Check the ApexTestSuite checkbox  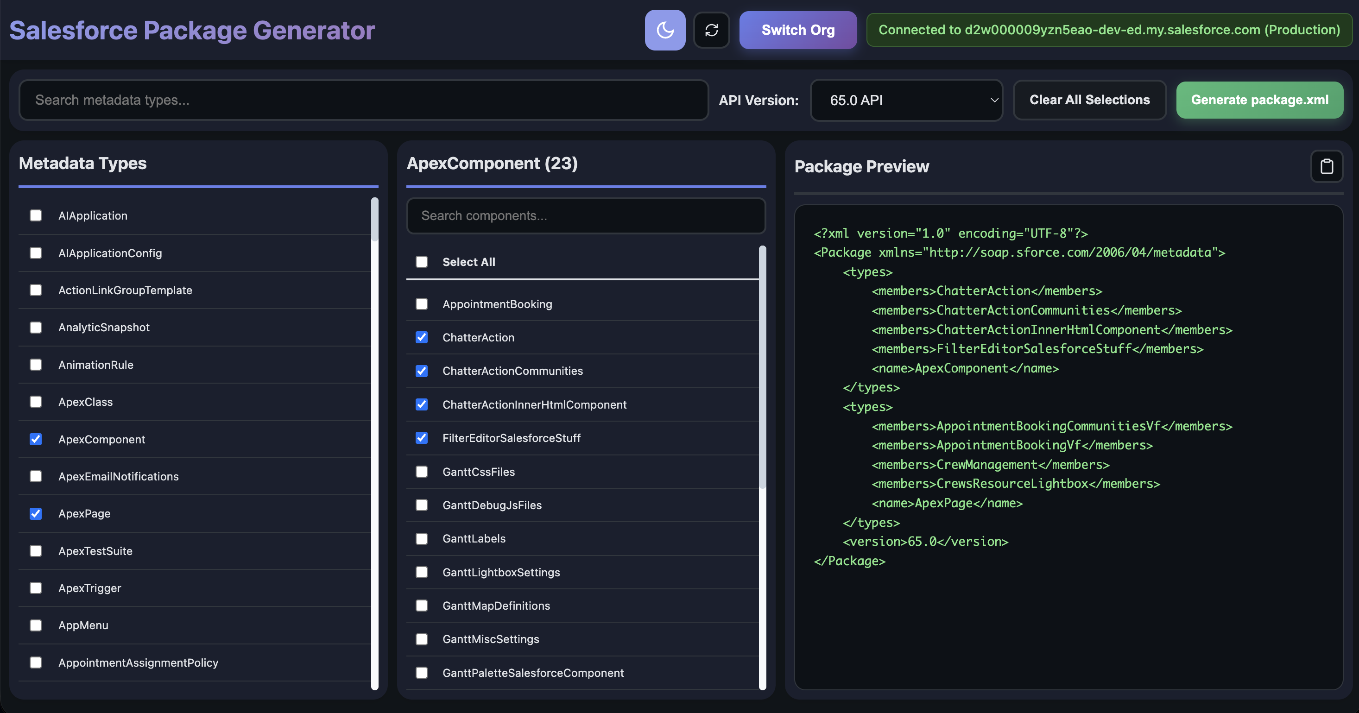pos(36,551)
